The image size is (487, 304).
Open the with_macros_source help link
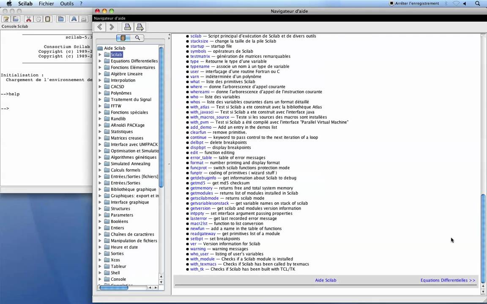[210, 117]
